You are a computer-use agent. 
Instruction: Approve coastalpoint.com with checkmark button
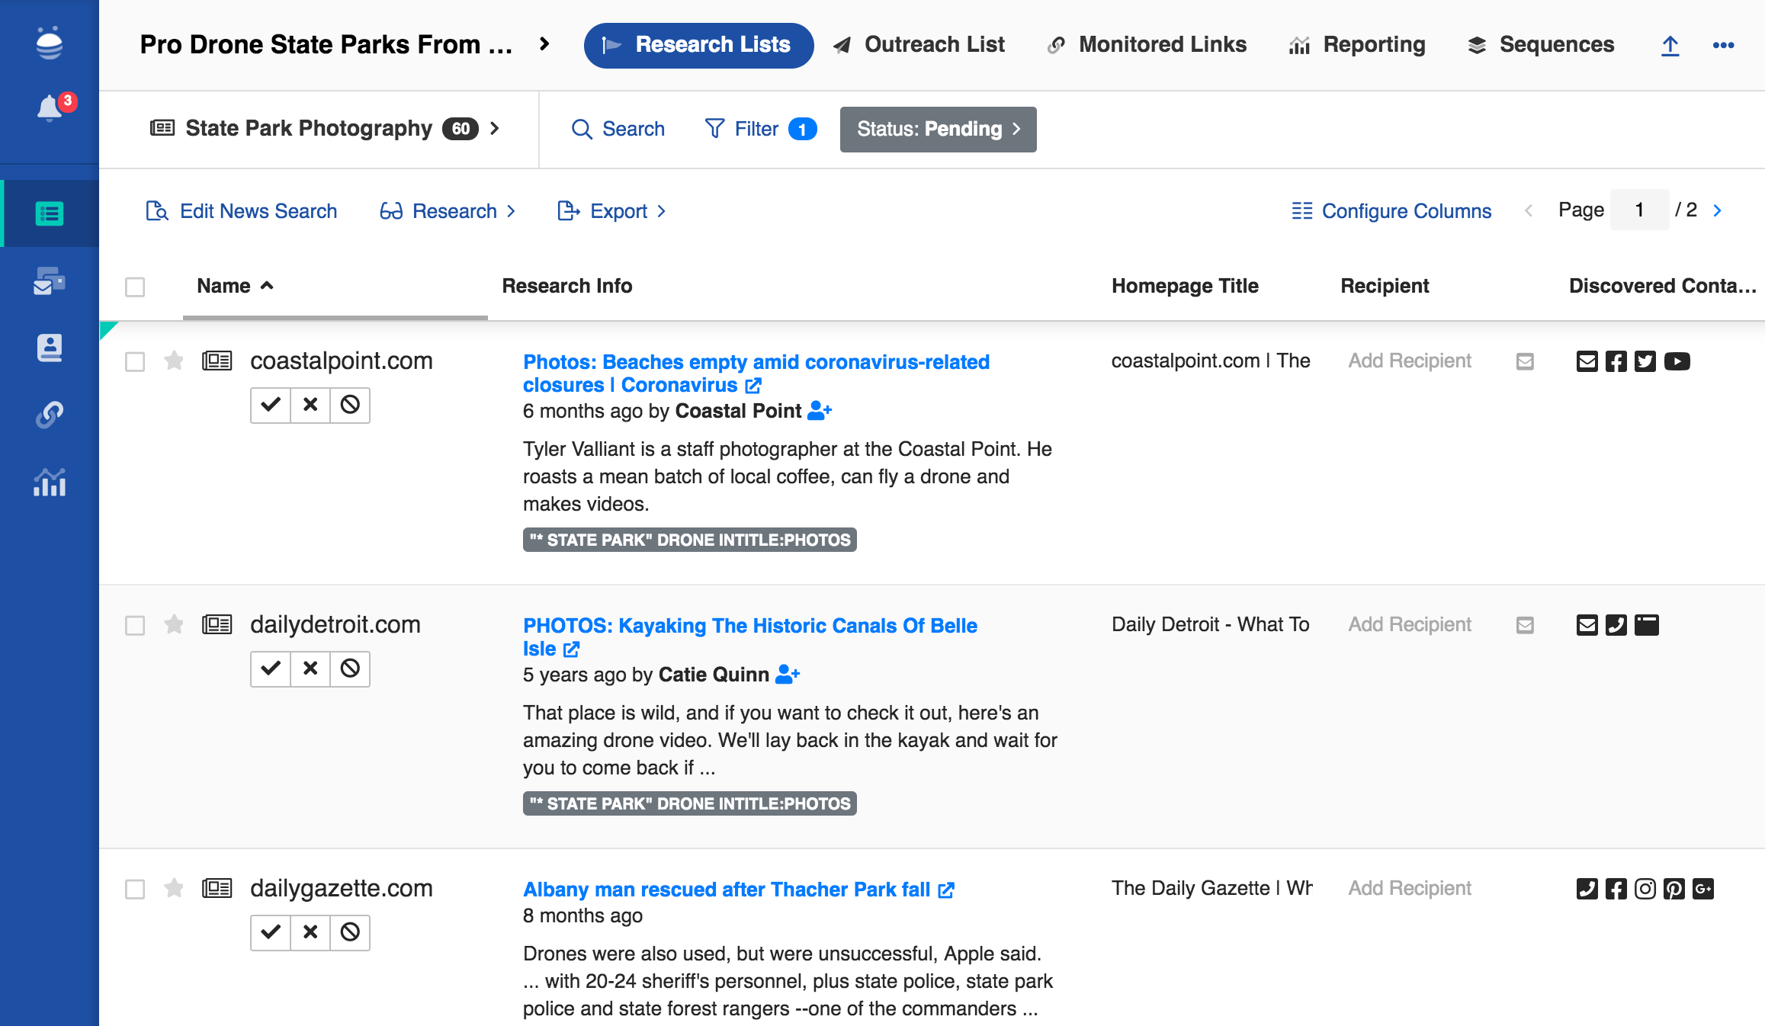coord(271,405)
